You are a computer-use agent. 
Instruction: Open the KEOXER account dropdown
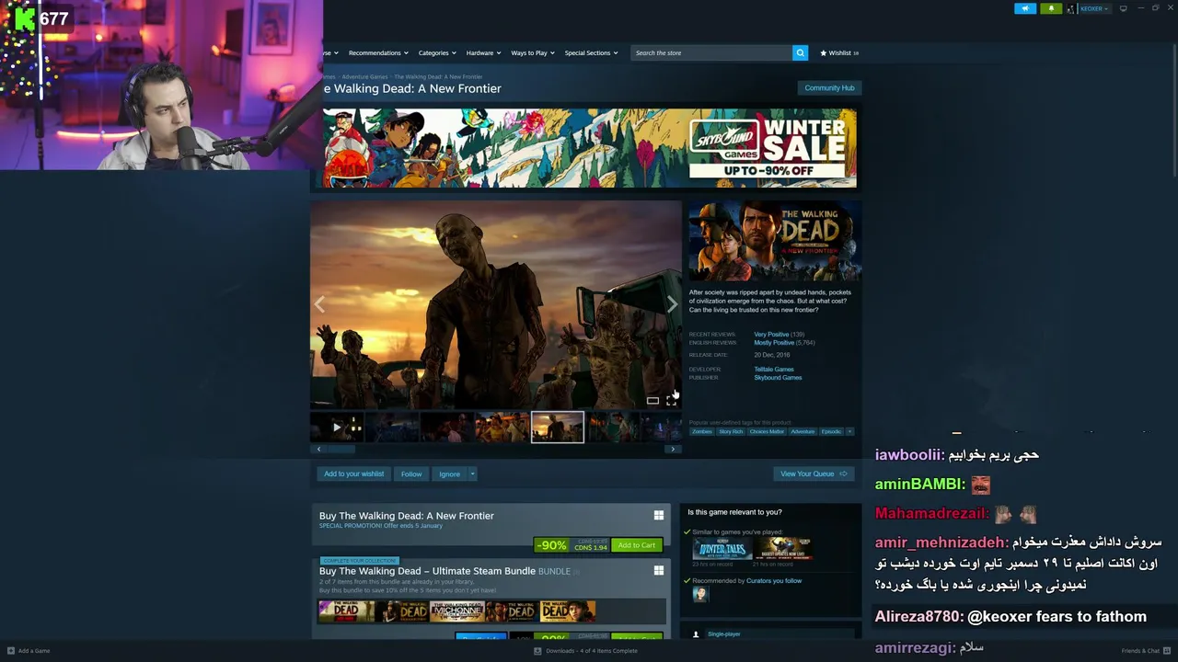coord(1093,8)
